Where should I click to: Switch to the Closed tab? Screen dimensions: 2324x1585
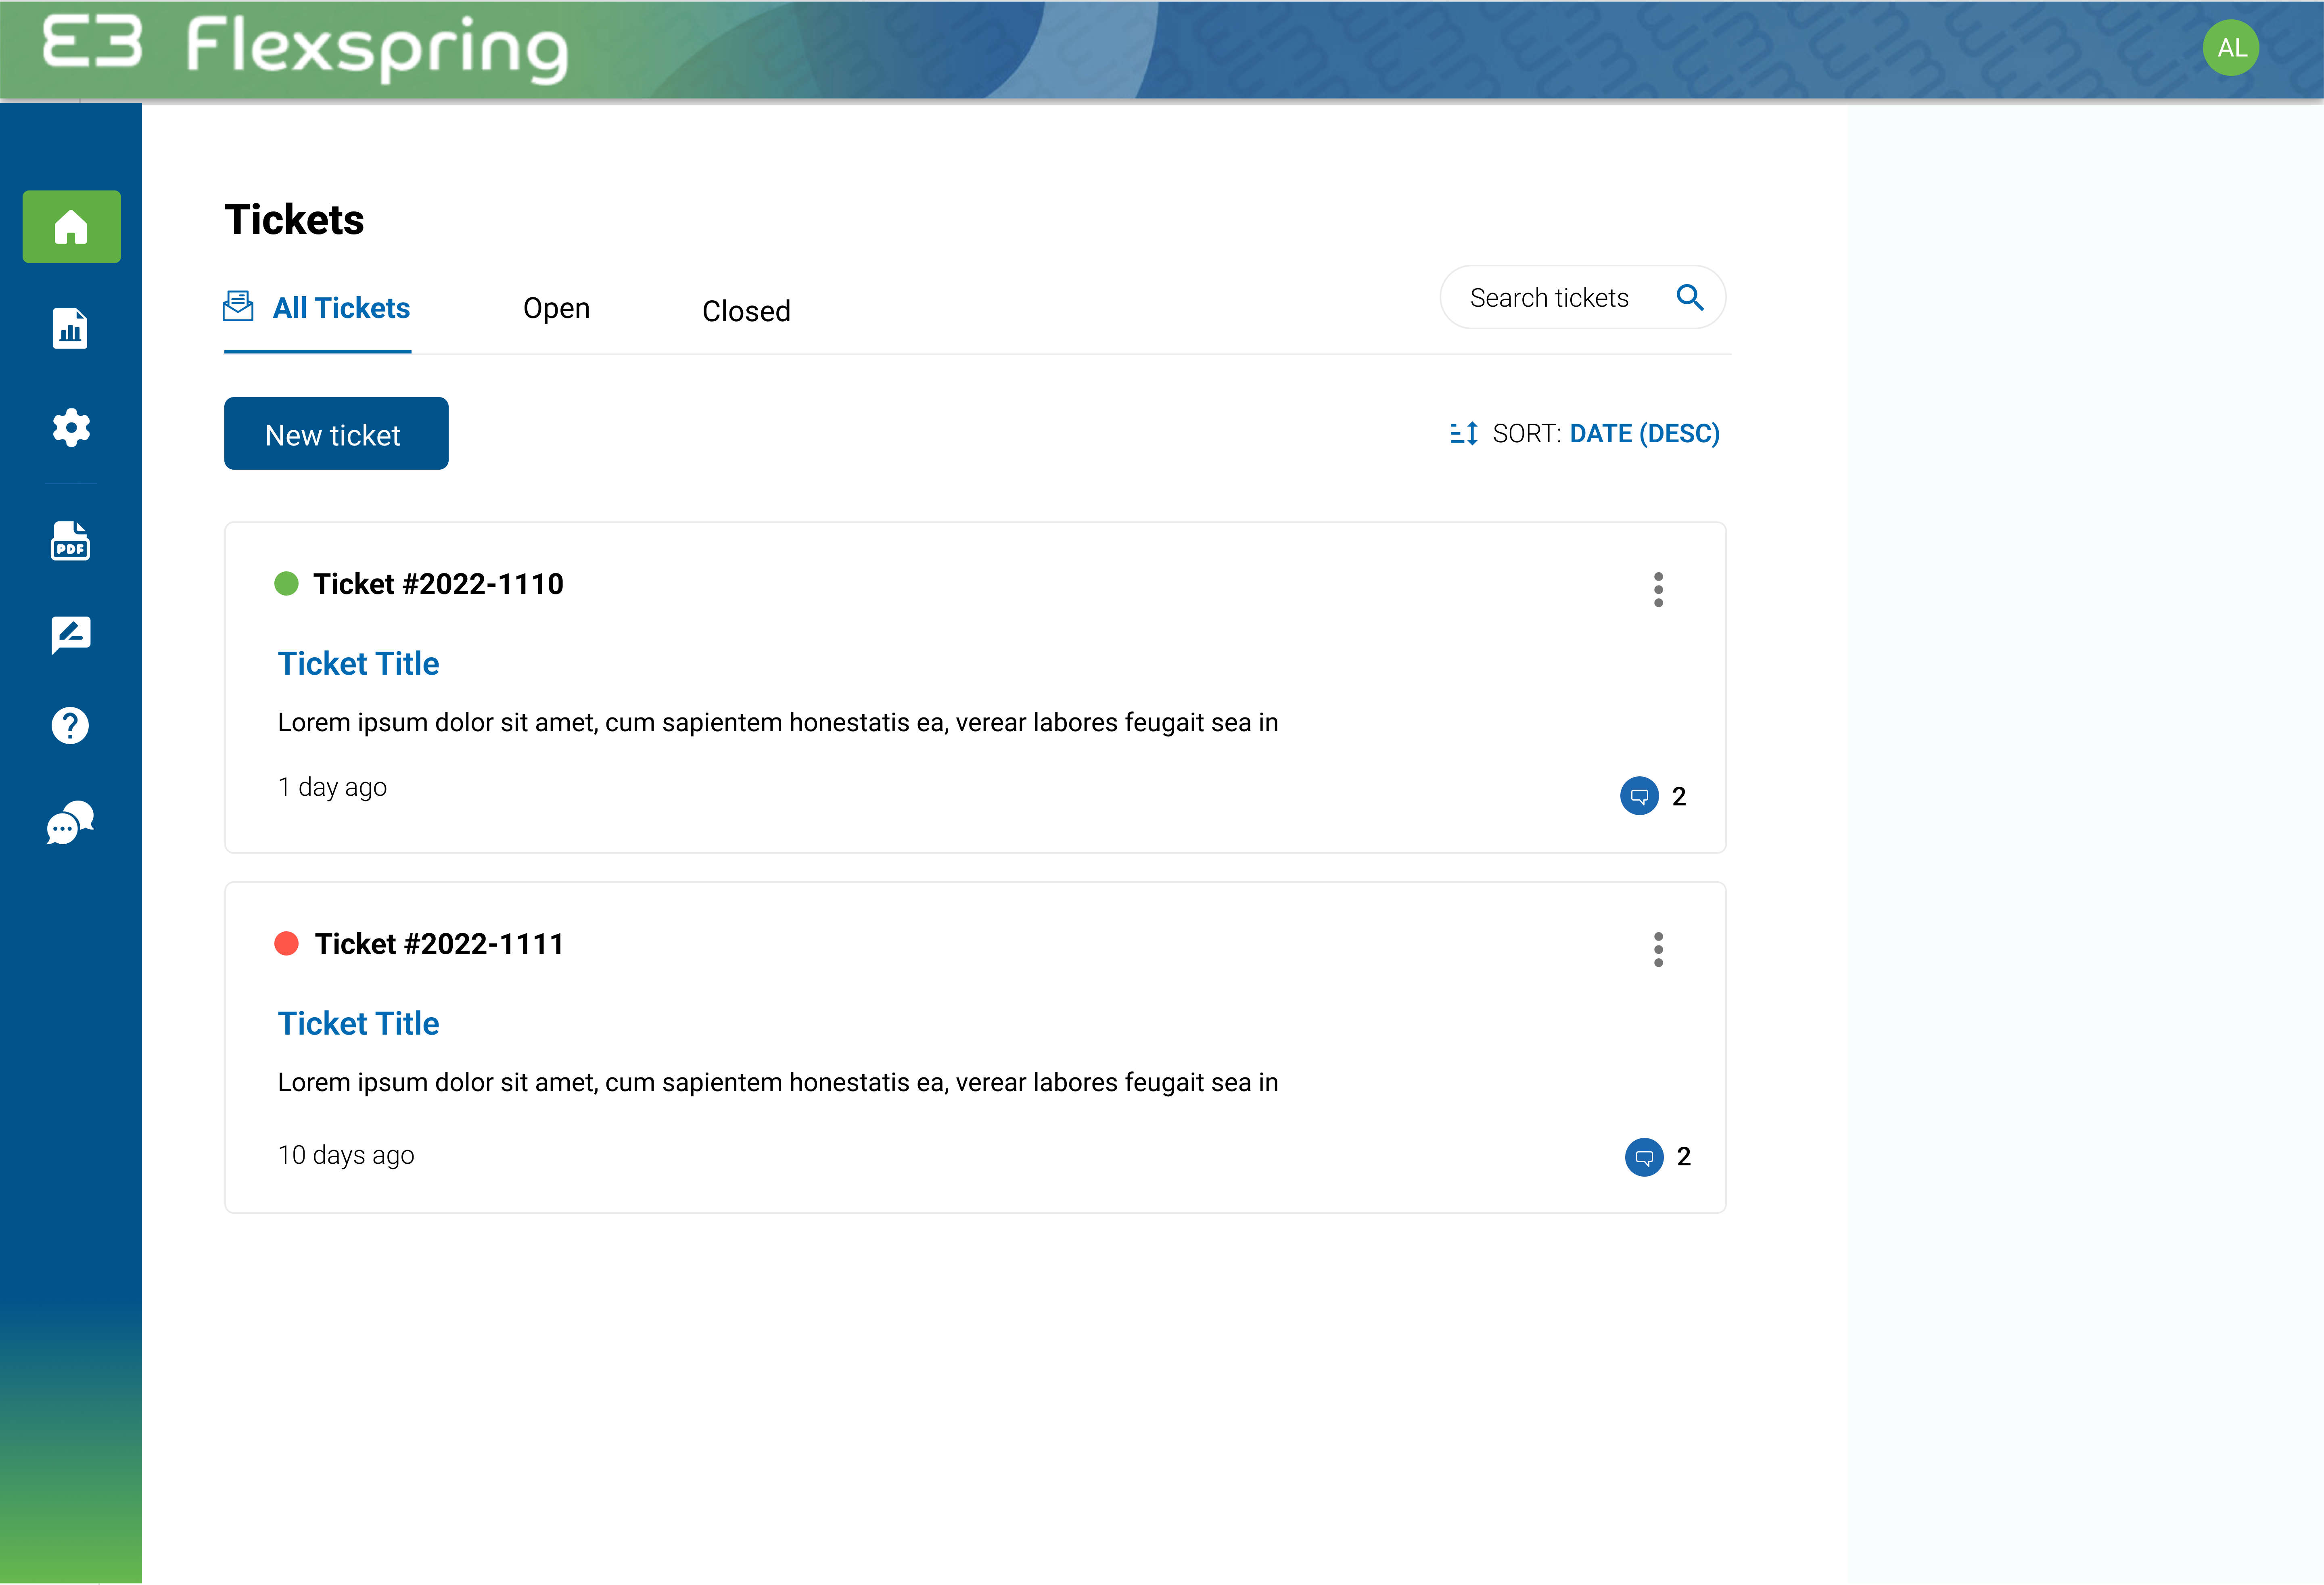[x=746, y=311]
